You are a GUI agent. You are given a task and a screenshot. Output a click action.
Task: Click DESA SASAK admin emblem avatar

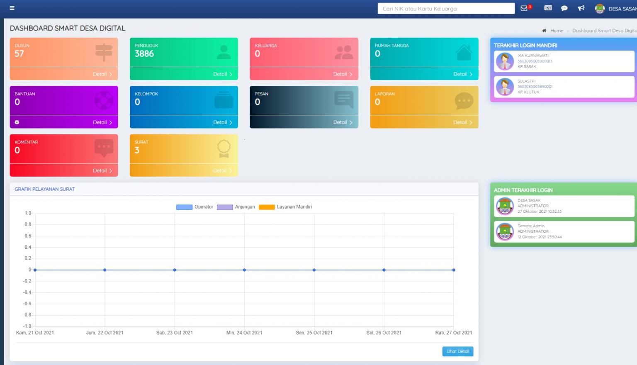[505, 206]
